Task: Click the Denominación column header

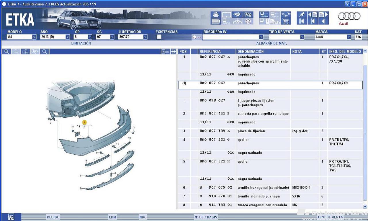Action: pos(263,51)
